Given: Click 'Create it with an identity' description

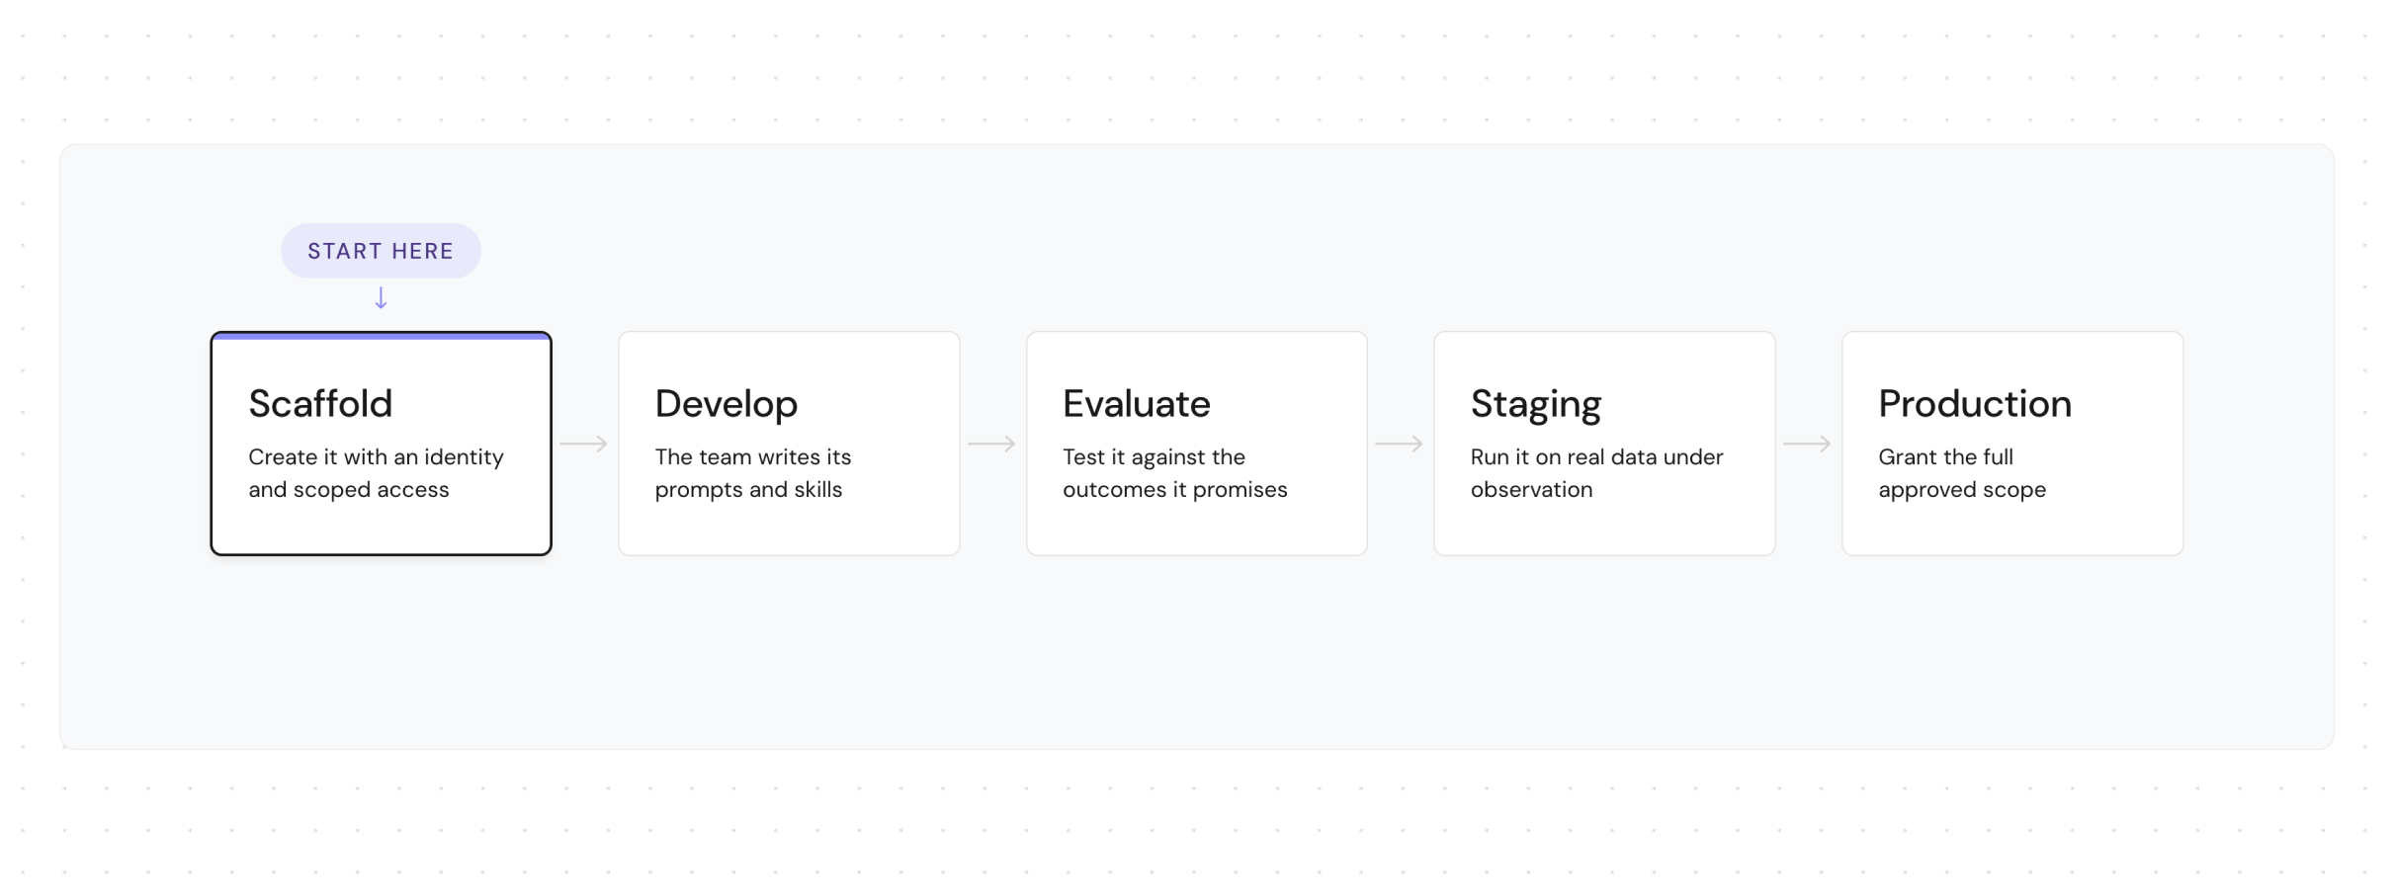Looking at the screenshot, I should click(376, 457).
